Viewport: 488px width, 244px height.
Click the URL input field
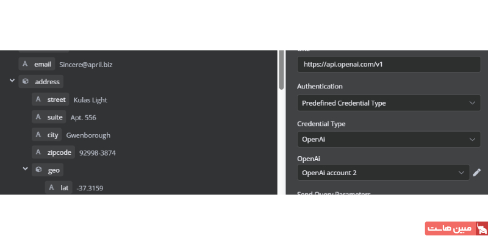tap(389, 64)
